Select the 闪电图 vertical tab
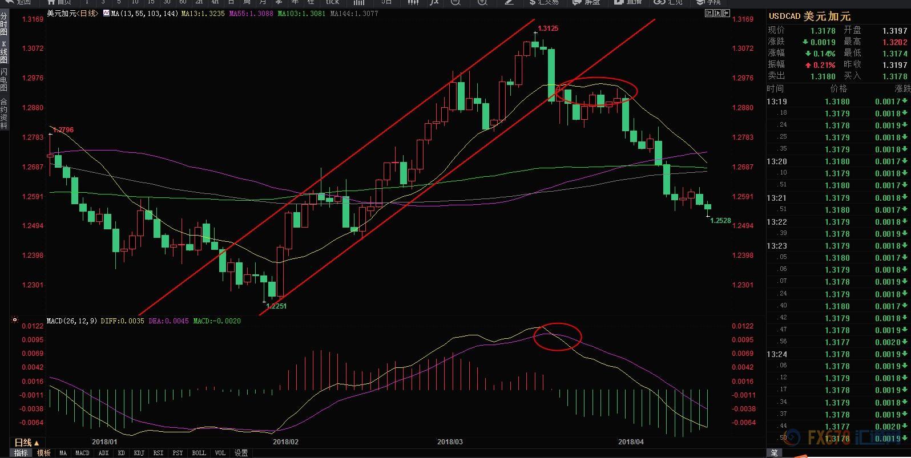 click(4, 80)
